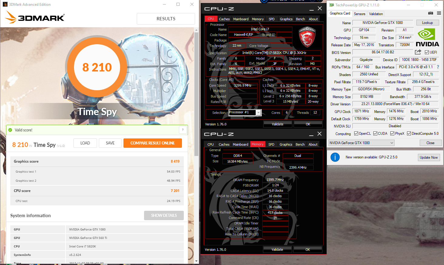
Task: Open the SPD tab in lower CPU-Z window
Action: point(271,144)
